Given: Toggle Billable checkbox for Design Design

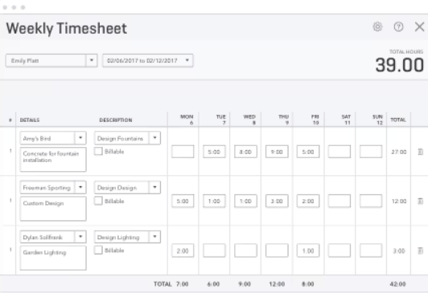Looking at the screenshot, I should tap(98, 201).
